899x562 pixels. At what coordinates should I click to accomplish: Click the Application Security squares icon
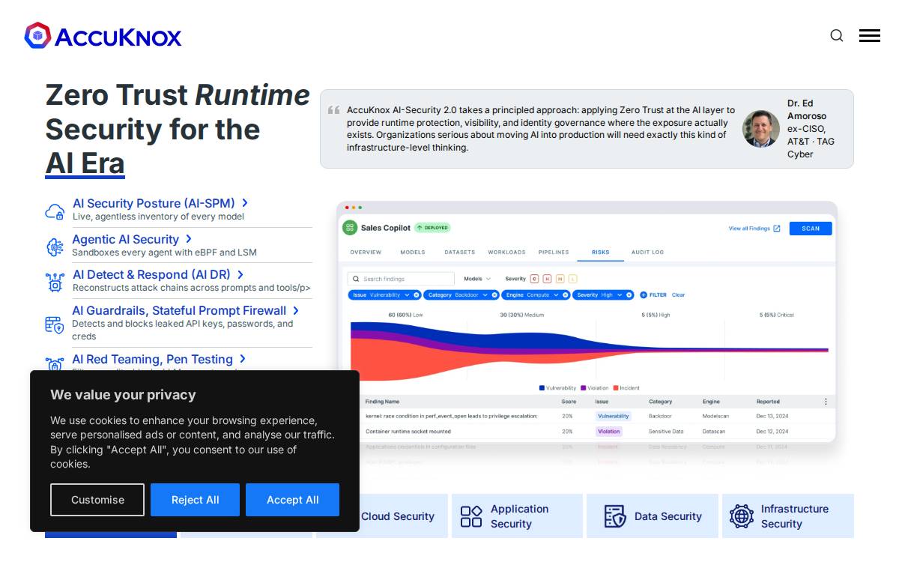tap(471, 516)
